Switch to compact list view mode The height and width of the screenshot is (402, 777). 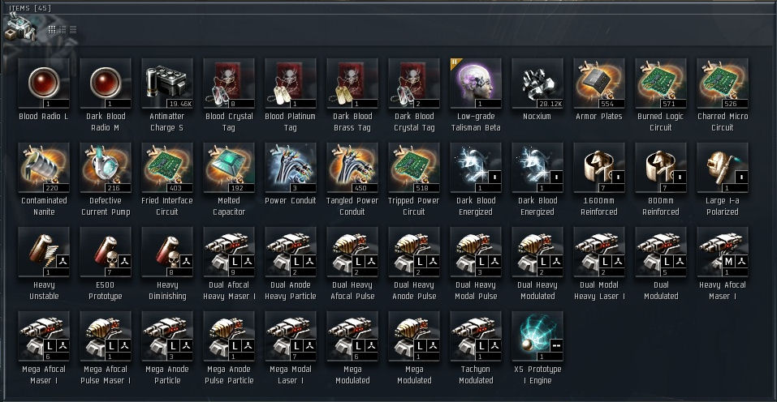coord(73,30)
